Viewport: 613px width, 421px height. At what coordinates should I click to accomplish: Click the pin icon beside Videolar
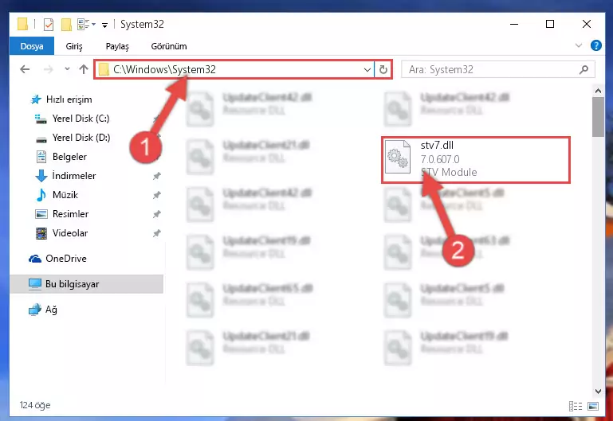coord(157,233)
